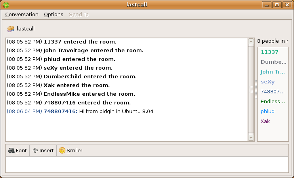Screen dimensions: 294x178
Task: Click the lastcall chat room icon
Action: pyautogui.click(x=11, y=28)
